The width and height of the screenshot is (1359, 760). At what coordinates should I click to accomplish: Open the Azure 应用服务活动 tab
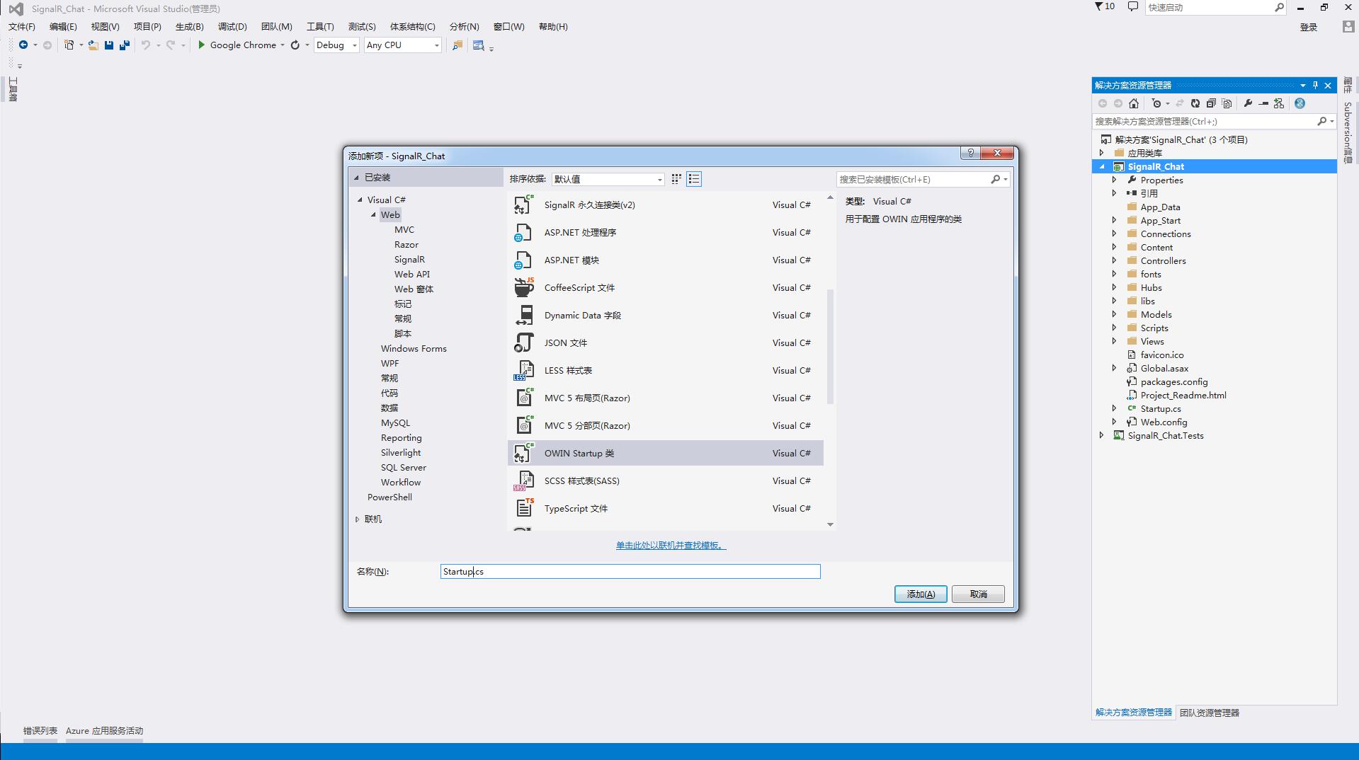(104, 730)
